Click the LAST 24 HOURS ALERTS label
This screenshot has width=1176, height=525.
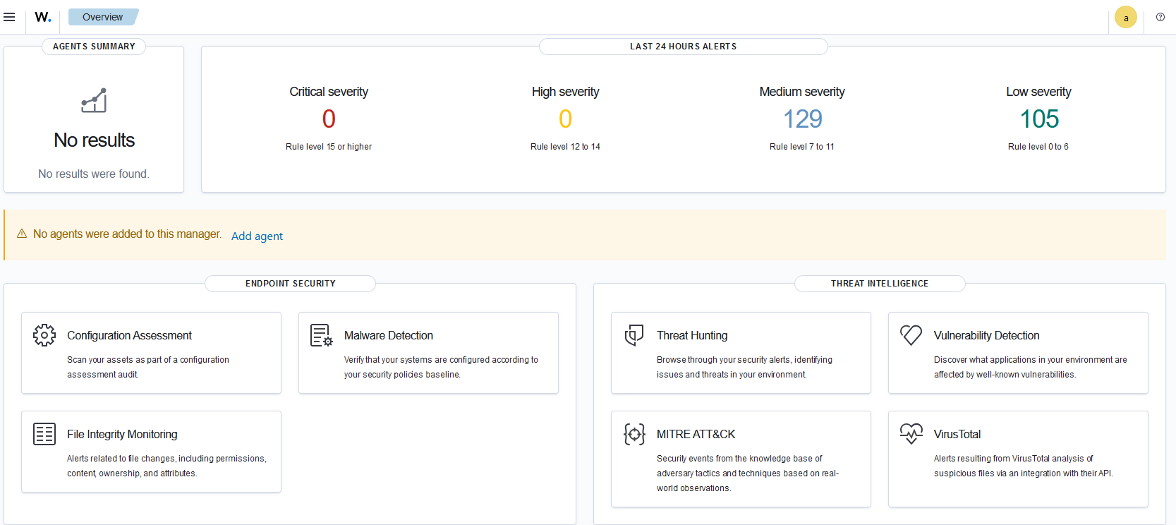[683, 47]
